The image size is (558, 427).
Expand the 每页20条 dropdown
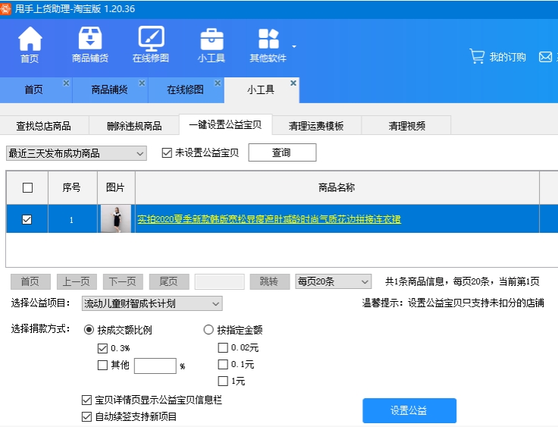pyautogui.click(x=333, y=281)
